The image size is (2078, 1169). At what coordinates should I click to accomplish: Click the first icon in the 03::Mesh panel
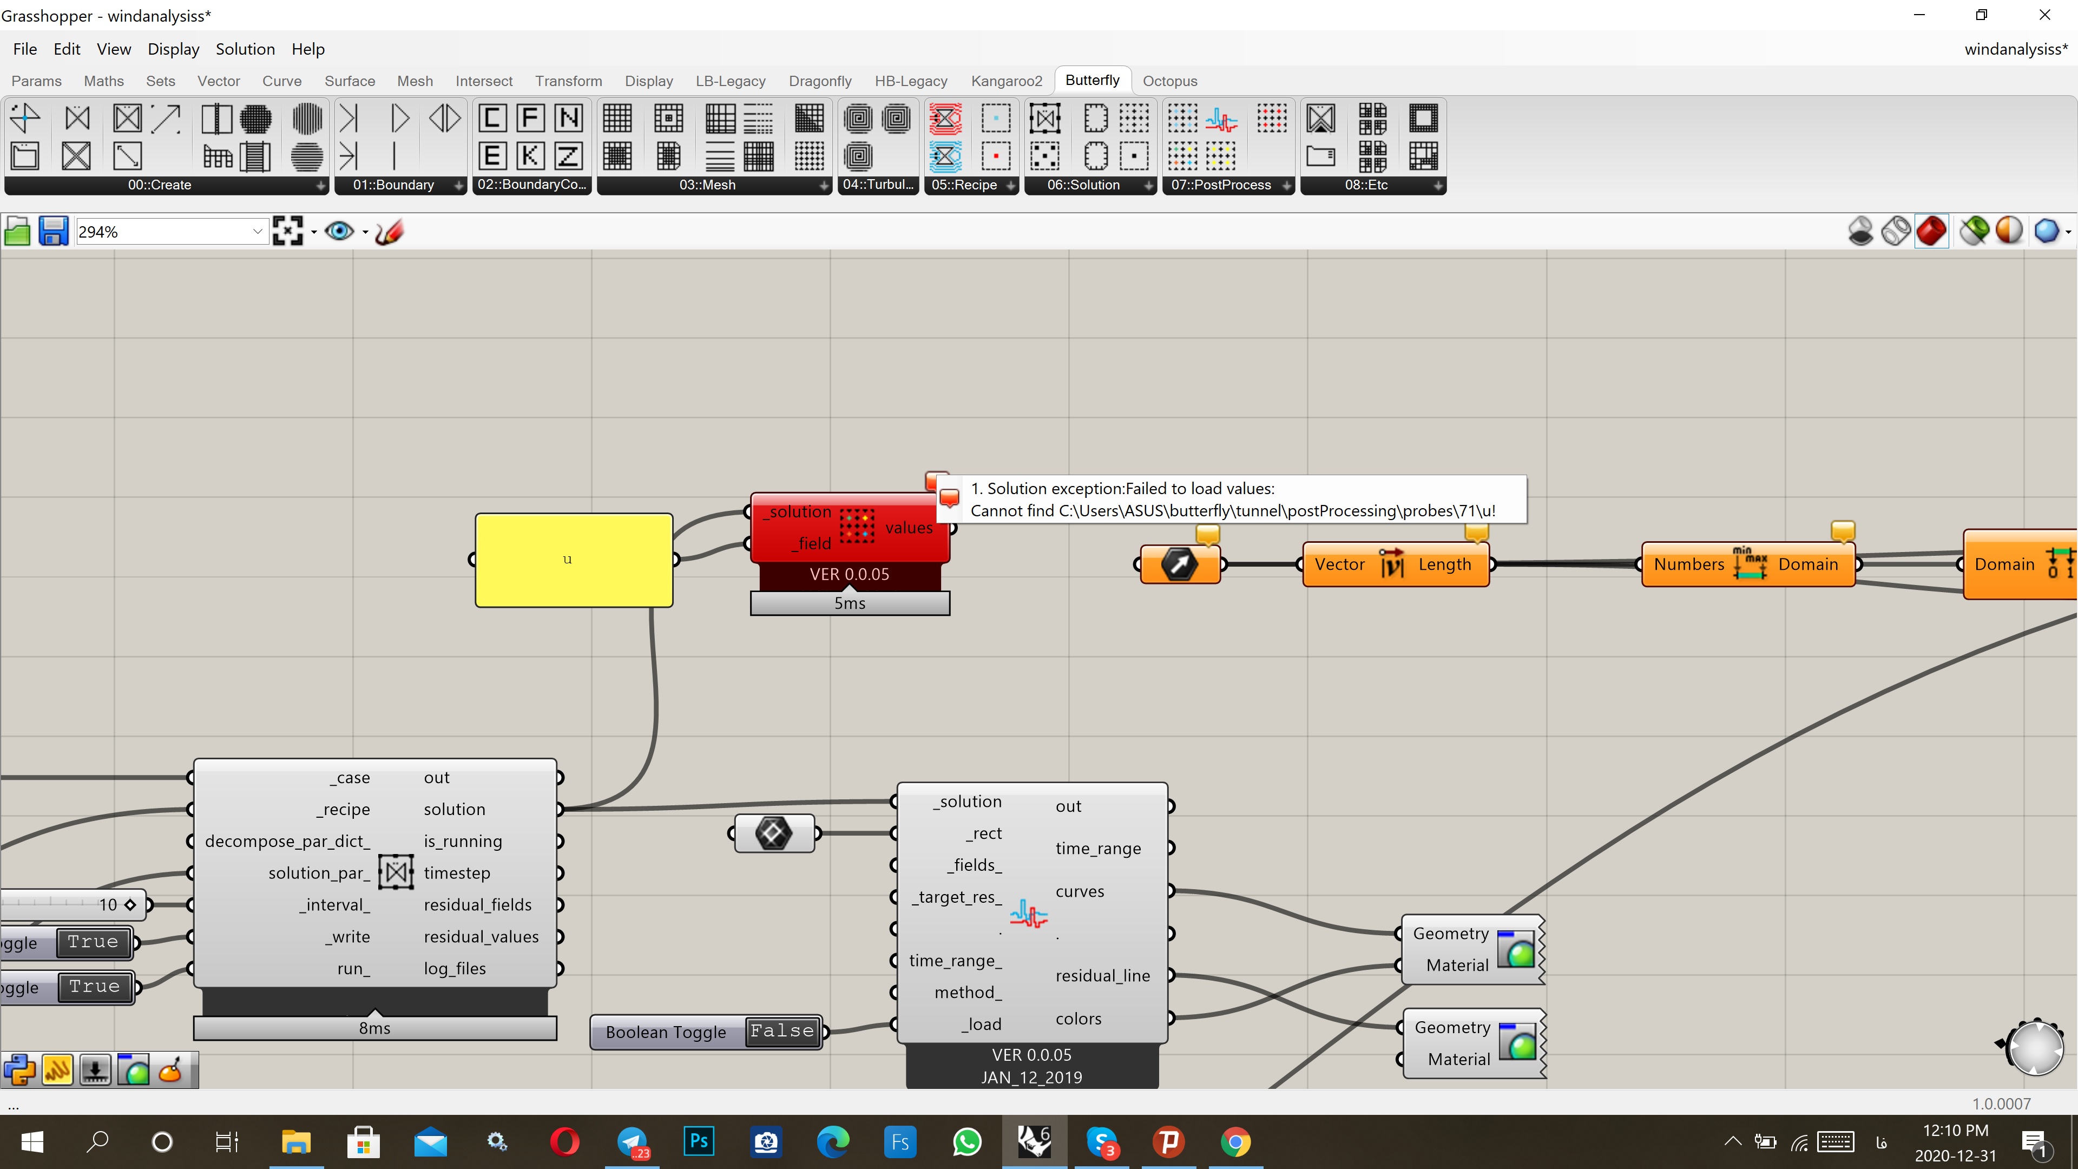[617, 119]
